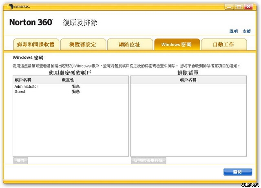Screen dimensions: 261x188
Task: Click the 從排除清單移除 button
Action: pos(148,161)
